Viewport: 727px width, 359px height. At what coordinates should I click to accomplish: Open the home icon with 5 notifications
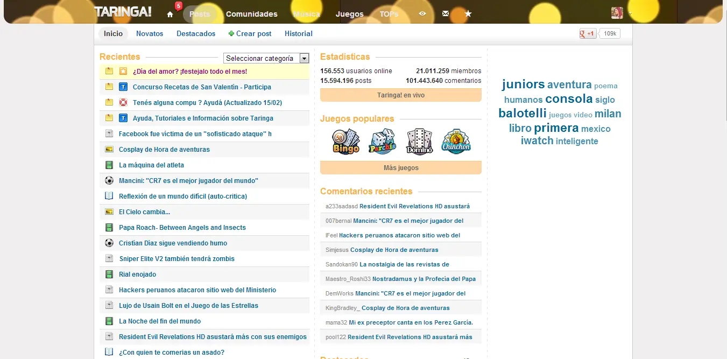coord(170,14)
